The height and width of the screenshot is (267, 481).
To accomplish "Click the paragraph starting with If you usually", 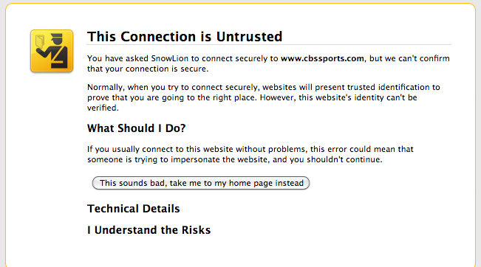I will coord(250,154).
